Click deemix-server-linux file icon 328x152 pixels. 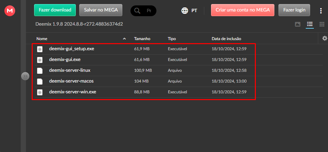pos(40,71)
